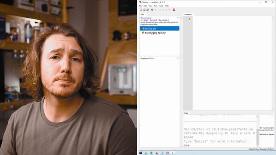Click the See Help for details link
This screenshot has height=155, width=276.
[x=267, y=134]
